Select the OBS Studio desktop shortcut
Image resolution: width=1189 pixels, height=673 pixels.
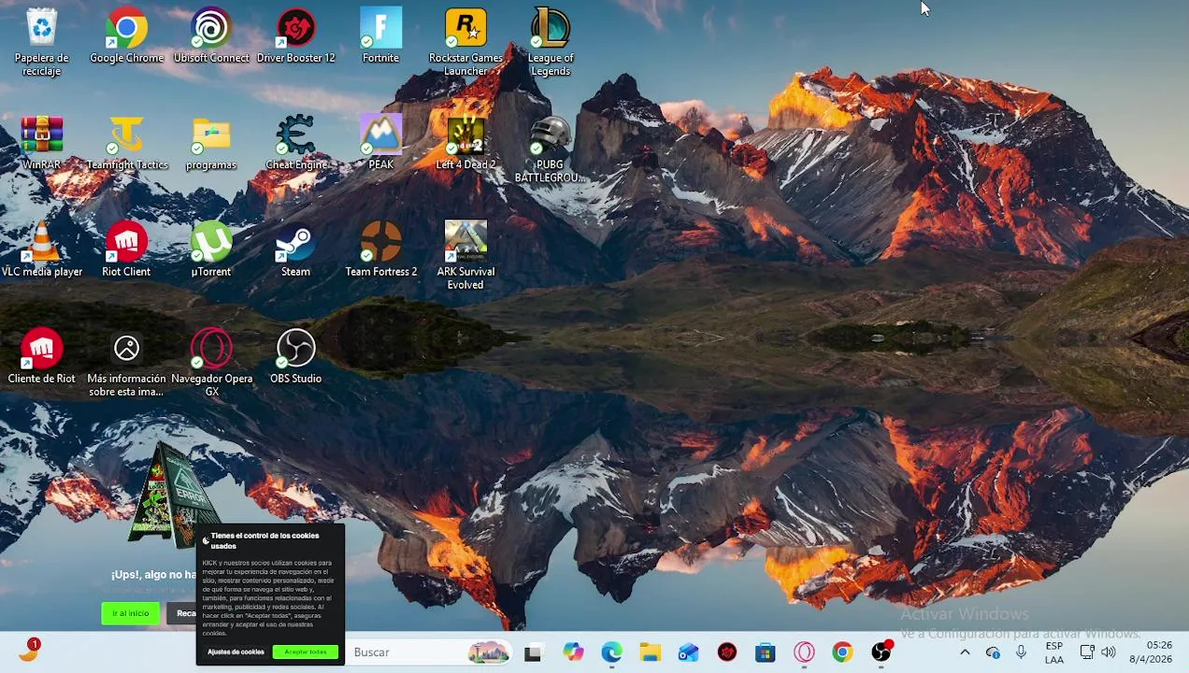pos(295,356)
